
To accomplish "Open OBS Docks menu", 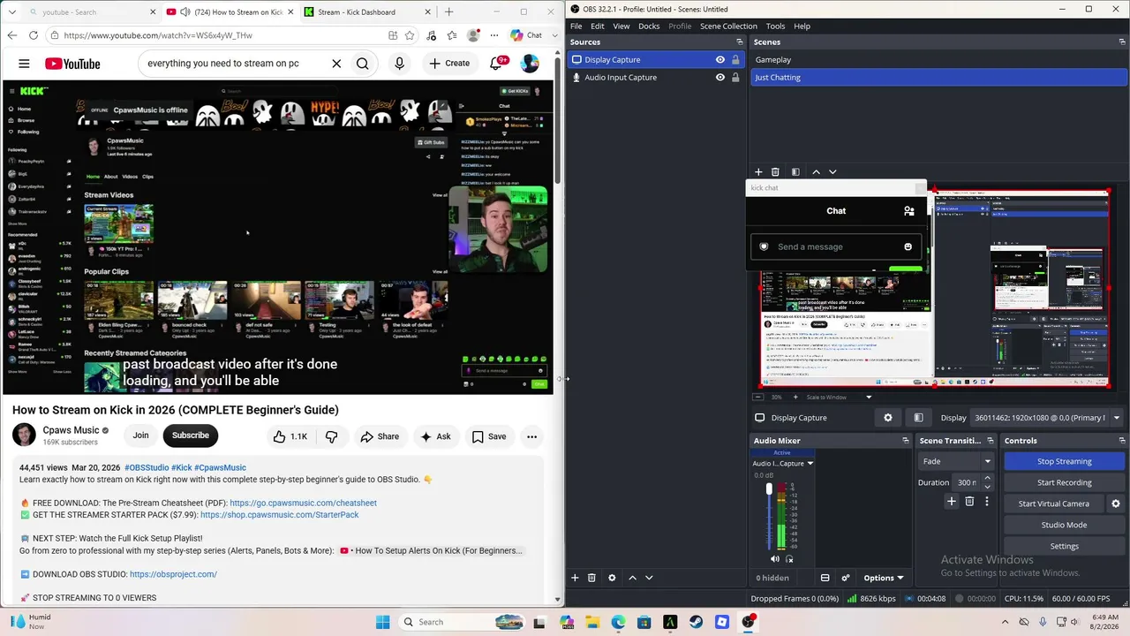I will (x=649, y=26).
